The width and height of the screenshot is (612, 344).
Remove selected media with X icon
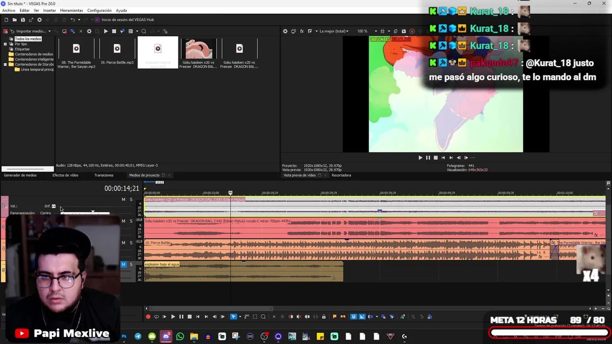pyautogui.click(x=81, y=31)
